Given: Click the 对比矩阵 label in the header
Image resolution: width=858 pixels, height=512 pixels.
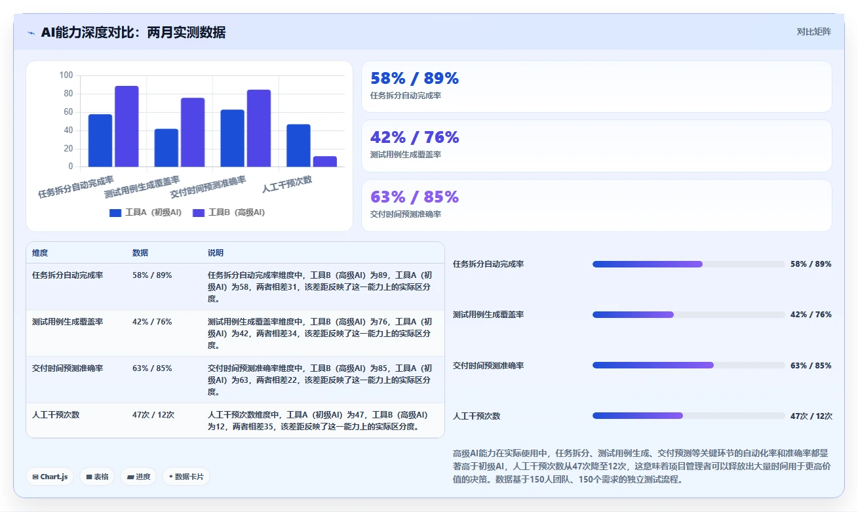Looking at the screenshot, I should [814, 31].
